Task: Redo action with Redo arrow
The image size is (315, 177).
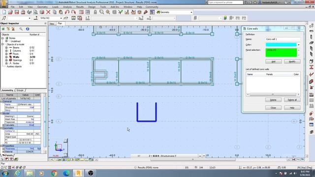Action: coord(73,12)
